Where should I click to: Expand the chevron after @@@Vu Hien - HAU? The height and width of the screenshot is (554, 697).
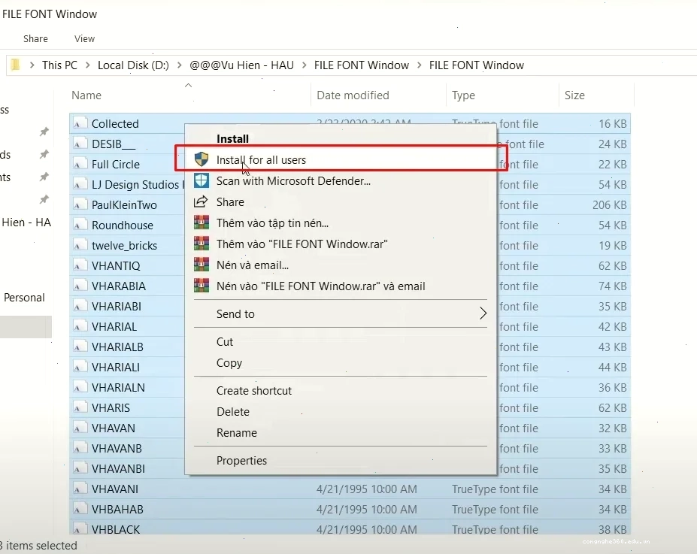click(x=304, y=65)
